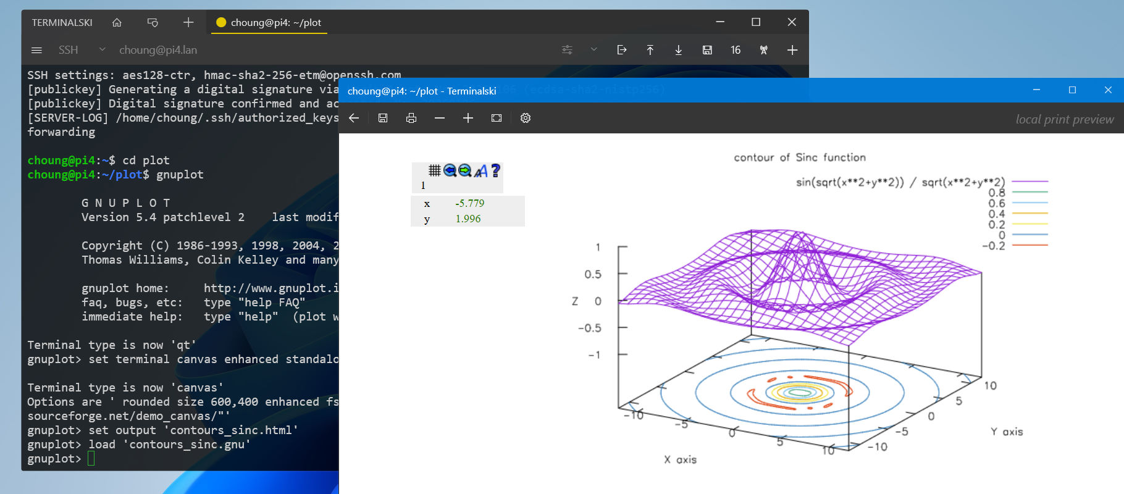Click the next zoom magnifier icon

(465, 170)
